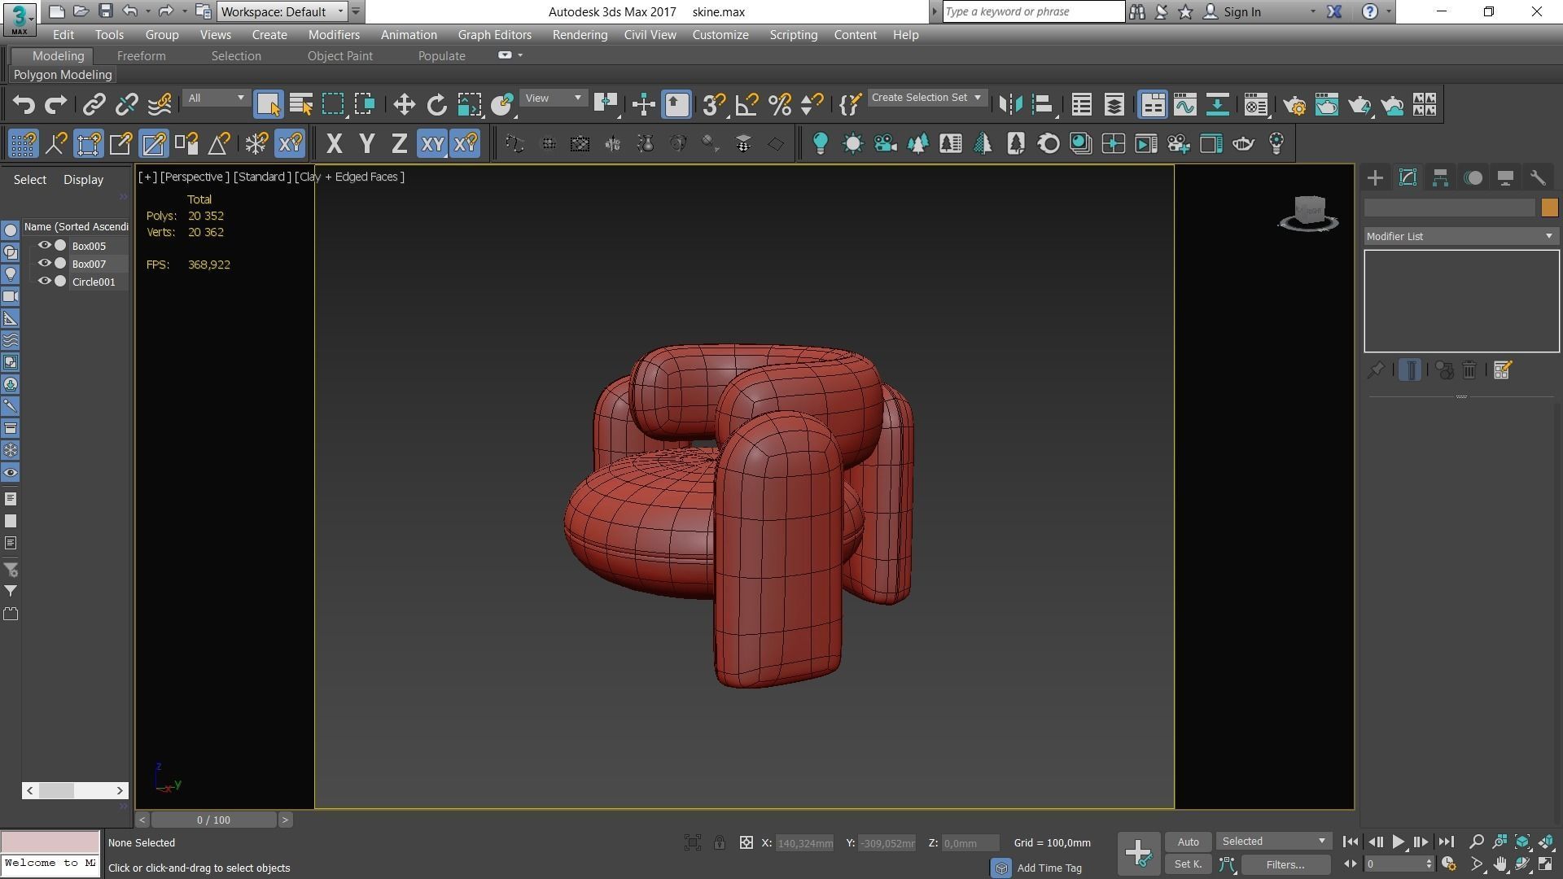Open the Create command panel plus tab
Image resolution: width=1563 pixels, height=879 pixels.
tap(1375, 178)
